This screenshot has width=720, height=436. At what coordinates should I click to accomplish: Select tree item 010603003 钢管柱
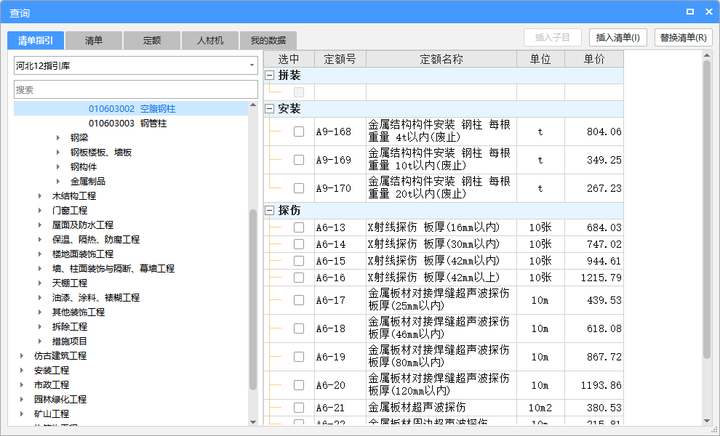point(127,124)
